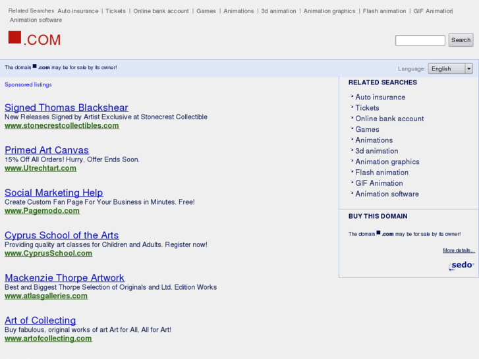The height and width of the screenshot is (359, 479).
Task: Select Animation software in top bar
Action: tap(36, 20)
